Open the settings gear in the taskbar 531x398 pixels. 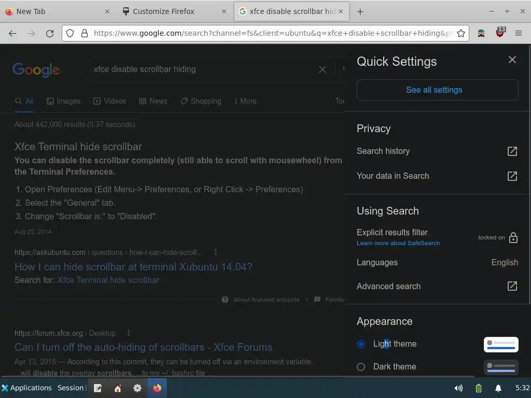[137, 388]
